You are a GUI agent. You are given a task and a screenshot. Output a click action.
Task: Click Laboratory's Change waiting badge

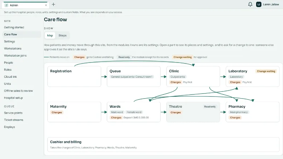click(x=266, y=71)
